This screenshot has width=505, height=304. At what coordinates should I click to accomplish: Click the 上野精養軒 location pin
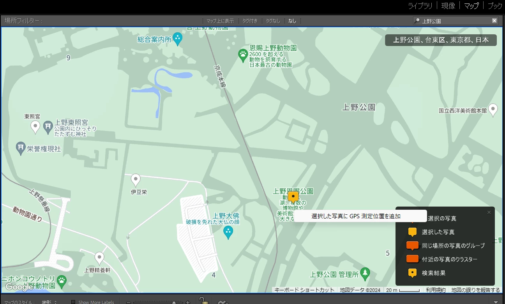99,258
